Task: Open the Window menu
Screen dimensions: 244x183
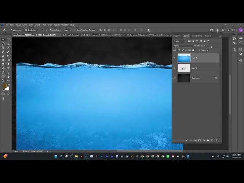Action: tap(65, 25)
